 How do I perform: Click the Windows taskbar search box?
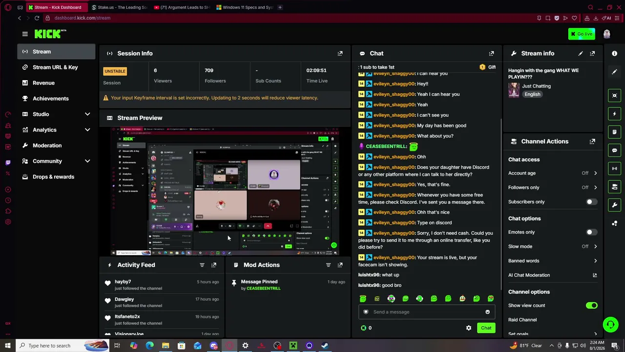click(62, 346)
